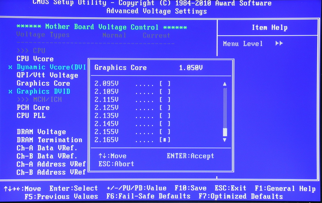
Task: Click the greyed >>> CPU section label
Action: click(31, 51)
